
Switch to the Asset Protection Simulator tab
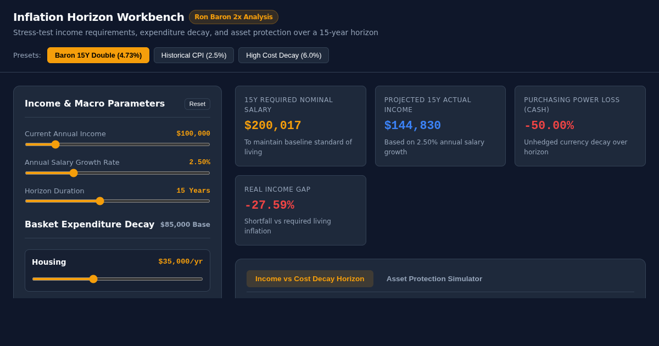coord(434,278)
